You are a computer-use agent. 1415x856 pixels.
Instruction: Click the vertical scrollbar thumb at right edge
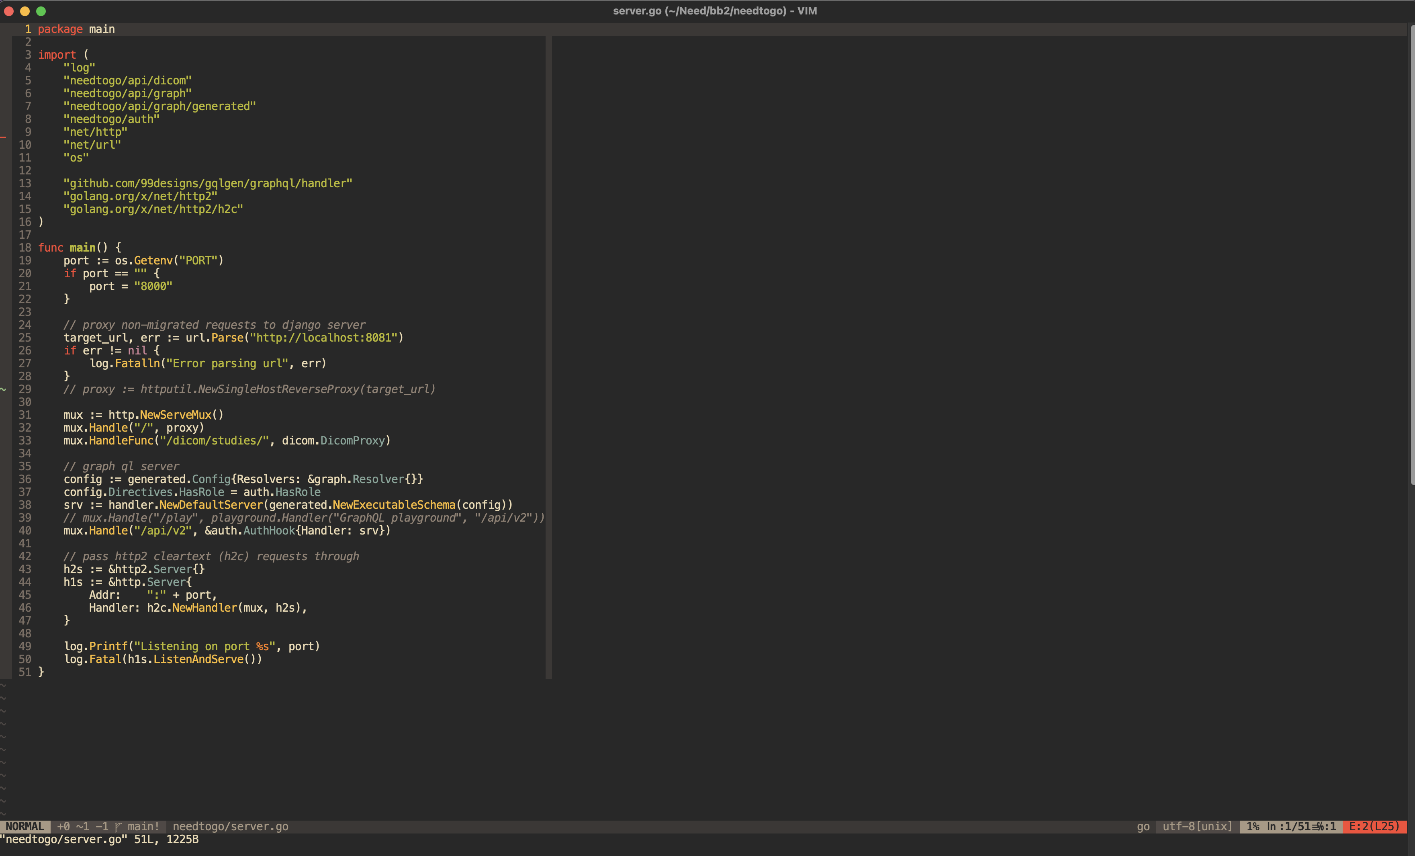tap(1412, 255)
